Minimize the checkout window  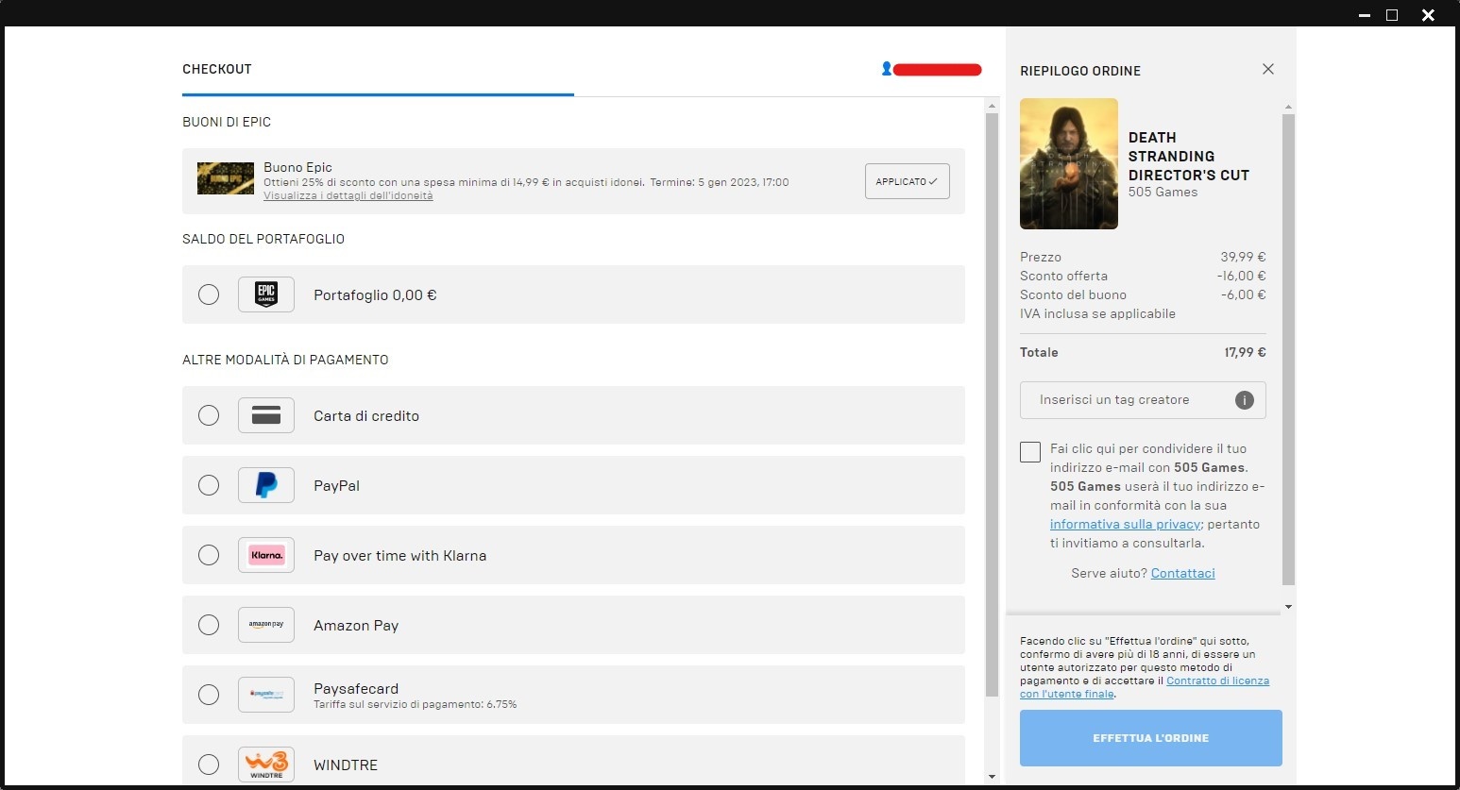(1365, 15)
